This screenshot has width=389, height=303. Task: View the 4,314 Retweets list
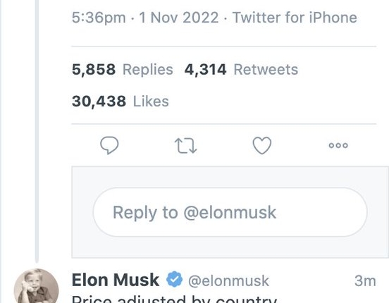click(241, 69)
